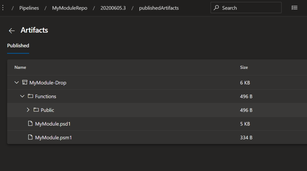Open Pipelines from the breadcrumb
The width and height of the screenshot is (307, 171).
pyautogui.click(x=29, y=8)
